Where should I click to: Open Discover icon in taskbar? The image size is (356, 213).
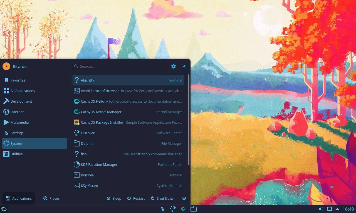coord(173,209)
